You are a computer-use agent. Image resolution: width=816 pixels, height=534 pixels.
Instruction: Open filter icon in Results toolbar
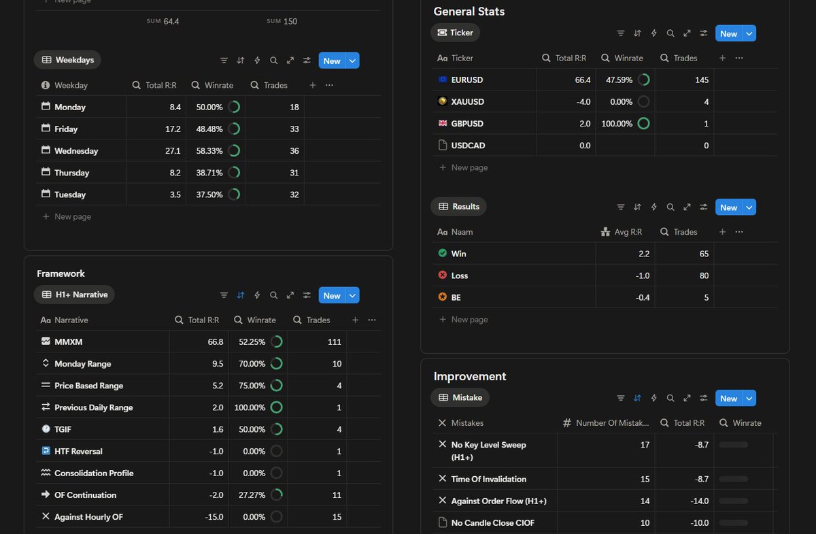621,207
